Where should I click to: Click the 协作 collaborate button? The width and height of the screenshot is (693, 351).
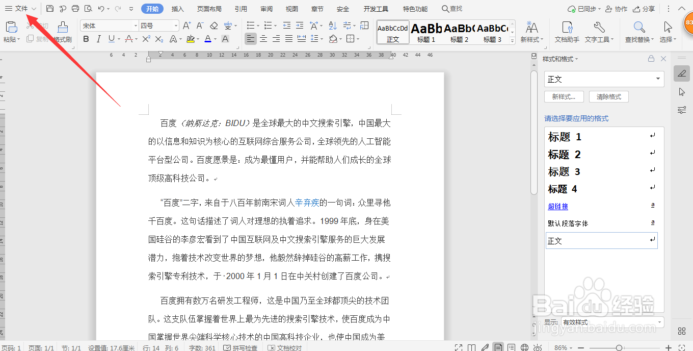coord(617,9)
